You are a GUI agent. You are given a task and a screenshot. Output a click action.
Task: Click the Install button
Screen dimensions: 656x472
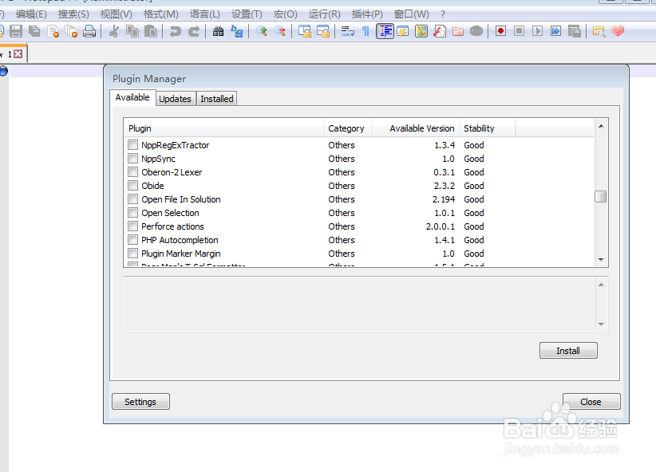click(x=568, y=351)
